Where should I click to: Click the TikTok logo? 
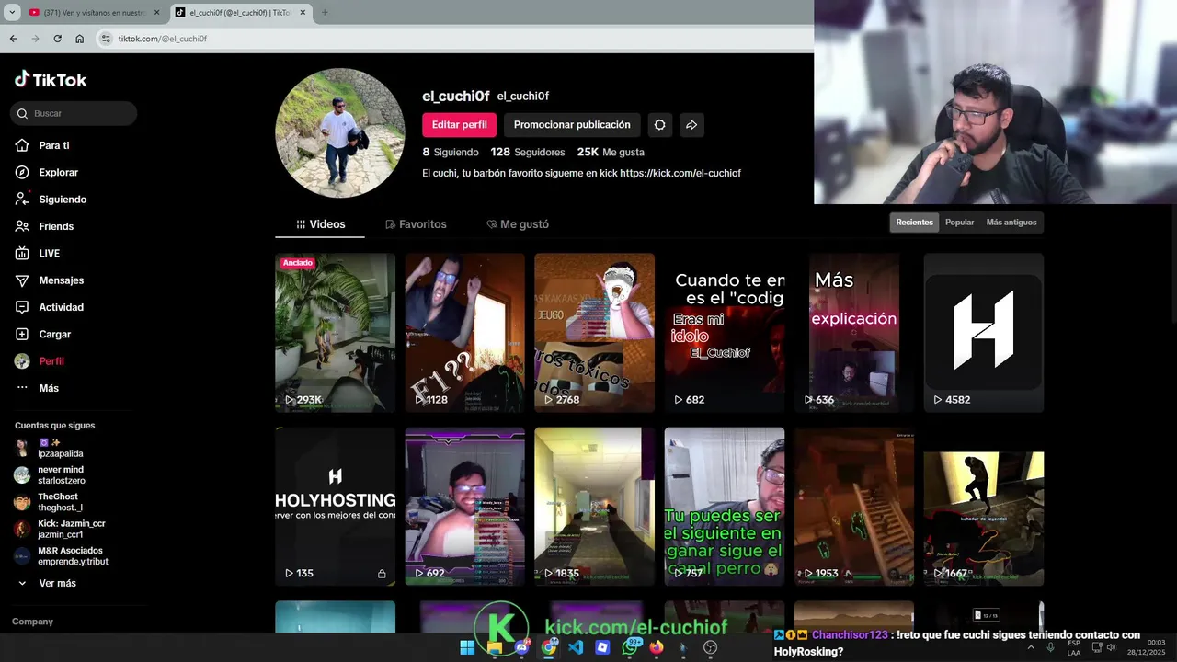pyautogui.click(x=51, y=80)
